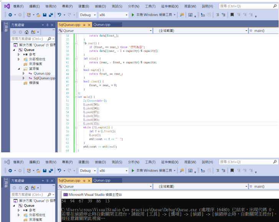Toggle auto-hide pin of lower 方案總管 panel

tap(47, 181)
